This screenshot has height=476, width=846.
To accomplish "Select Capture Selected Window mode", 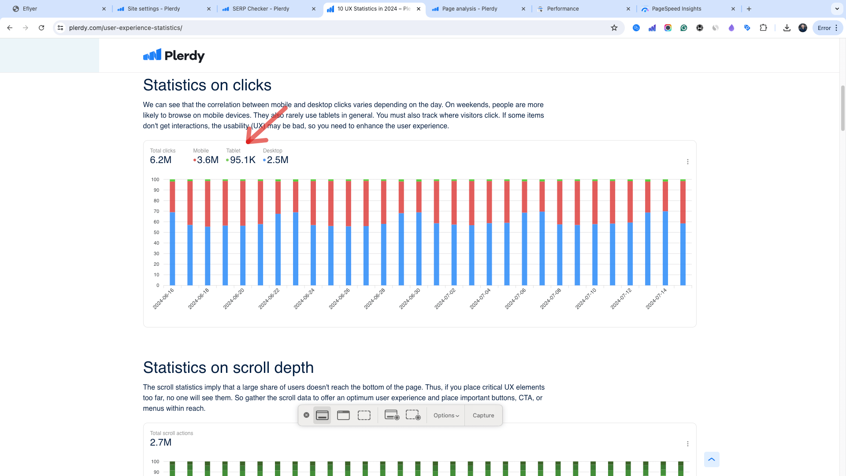I will click(343, 415).
